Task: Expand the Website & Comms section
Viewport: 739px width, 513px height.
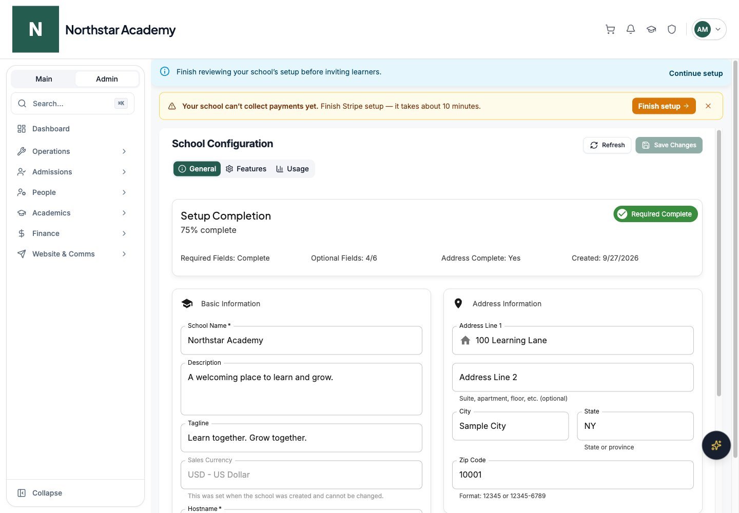Action: 71,254
